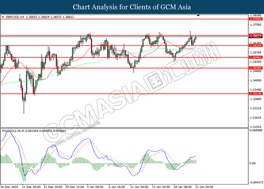Select the 1.36234 price level label

pyautogui.click(x=256, y=46)
